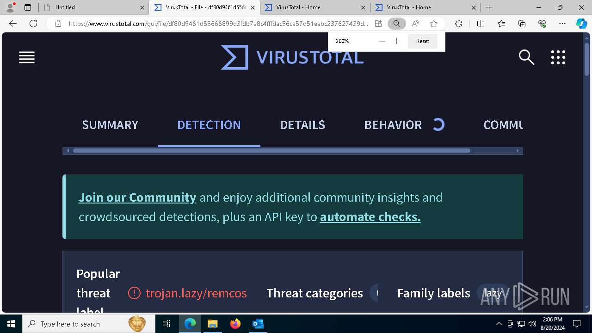Launch Firefox from the taskbar
The width and height of the screenshot is (592, 333).
235,324
